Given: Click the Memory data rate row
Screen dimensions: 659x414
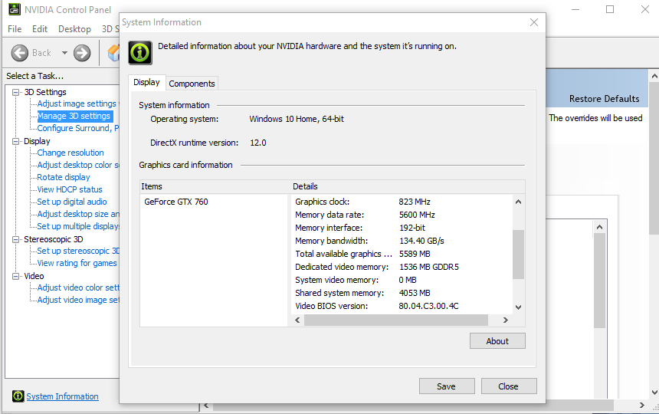Looking at the screenshot, I should click(402, 215).
